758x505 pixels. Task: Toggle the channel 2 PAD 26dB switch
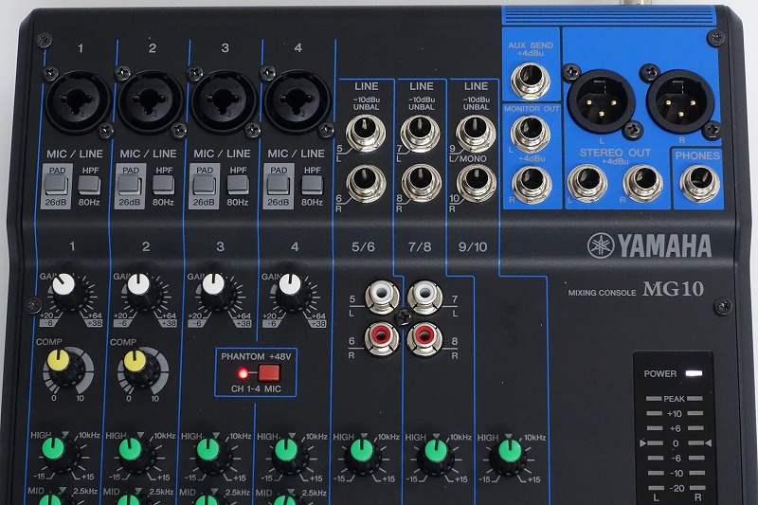click(131, 186)
